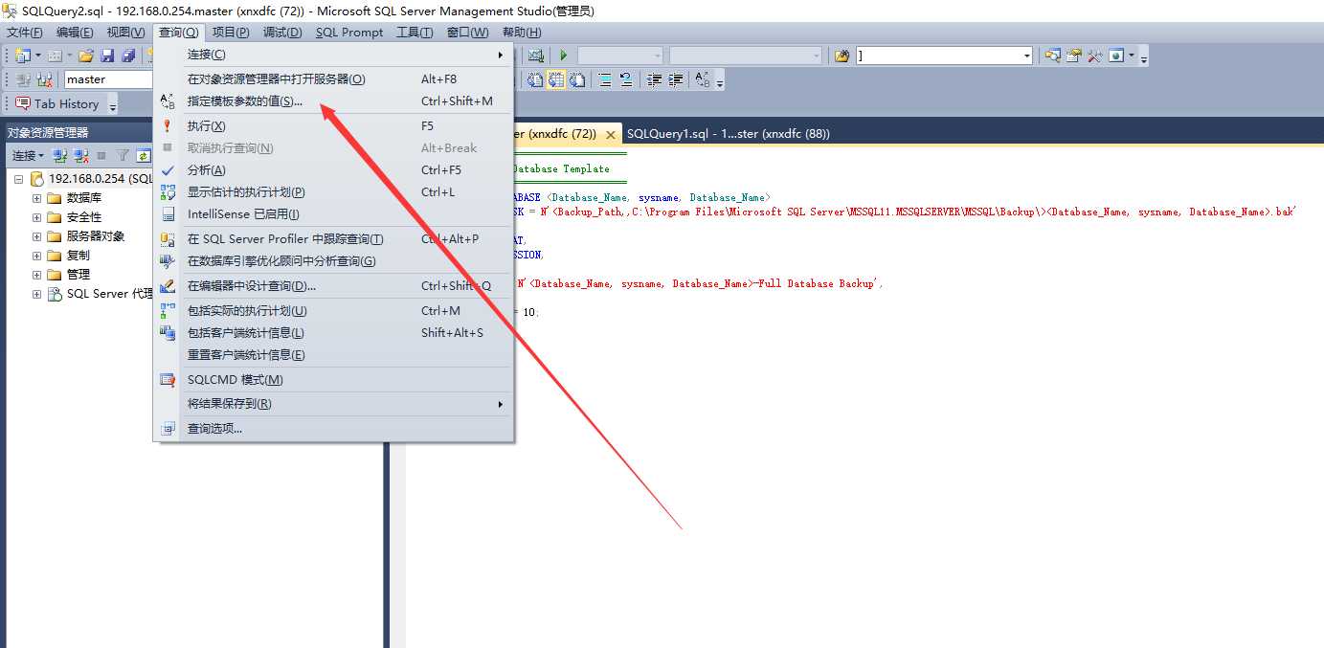
Task: Click the Open File folder icon
Action: point(86,56)
